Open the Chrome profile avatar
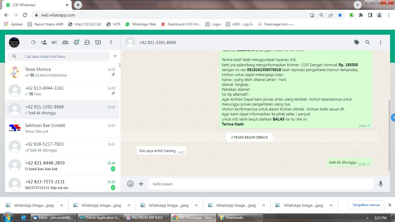 coord(379,15)
